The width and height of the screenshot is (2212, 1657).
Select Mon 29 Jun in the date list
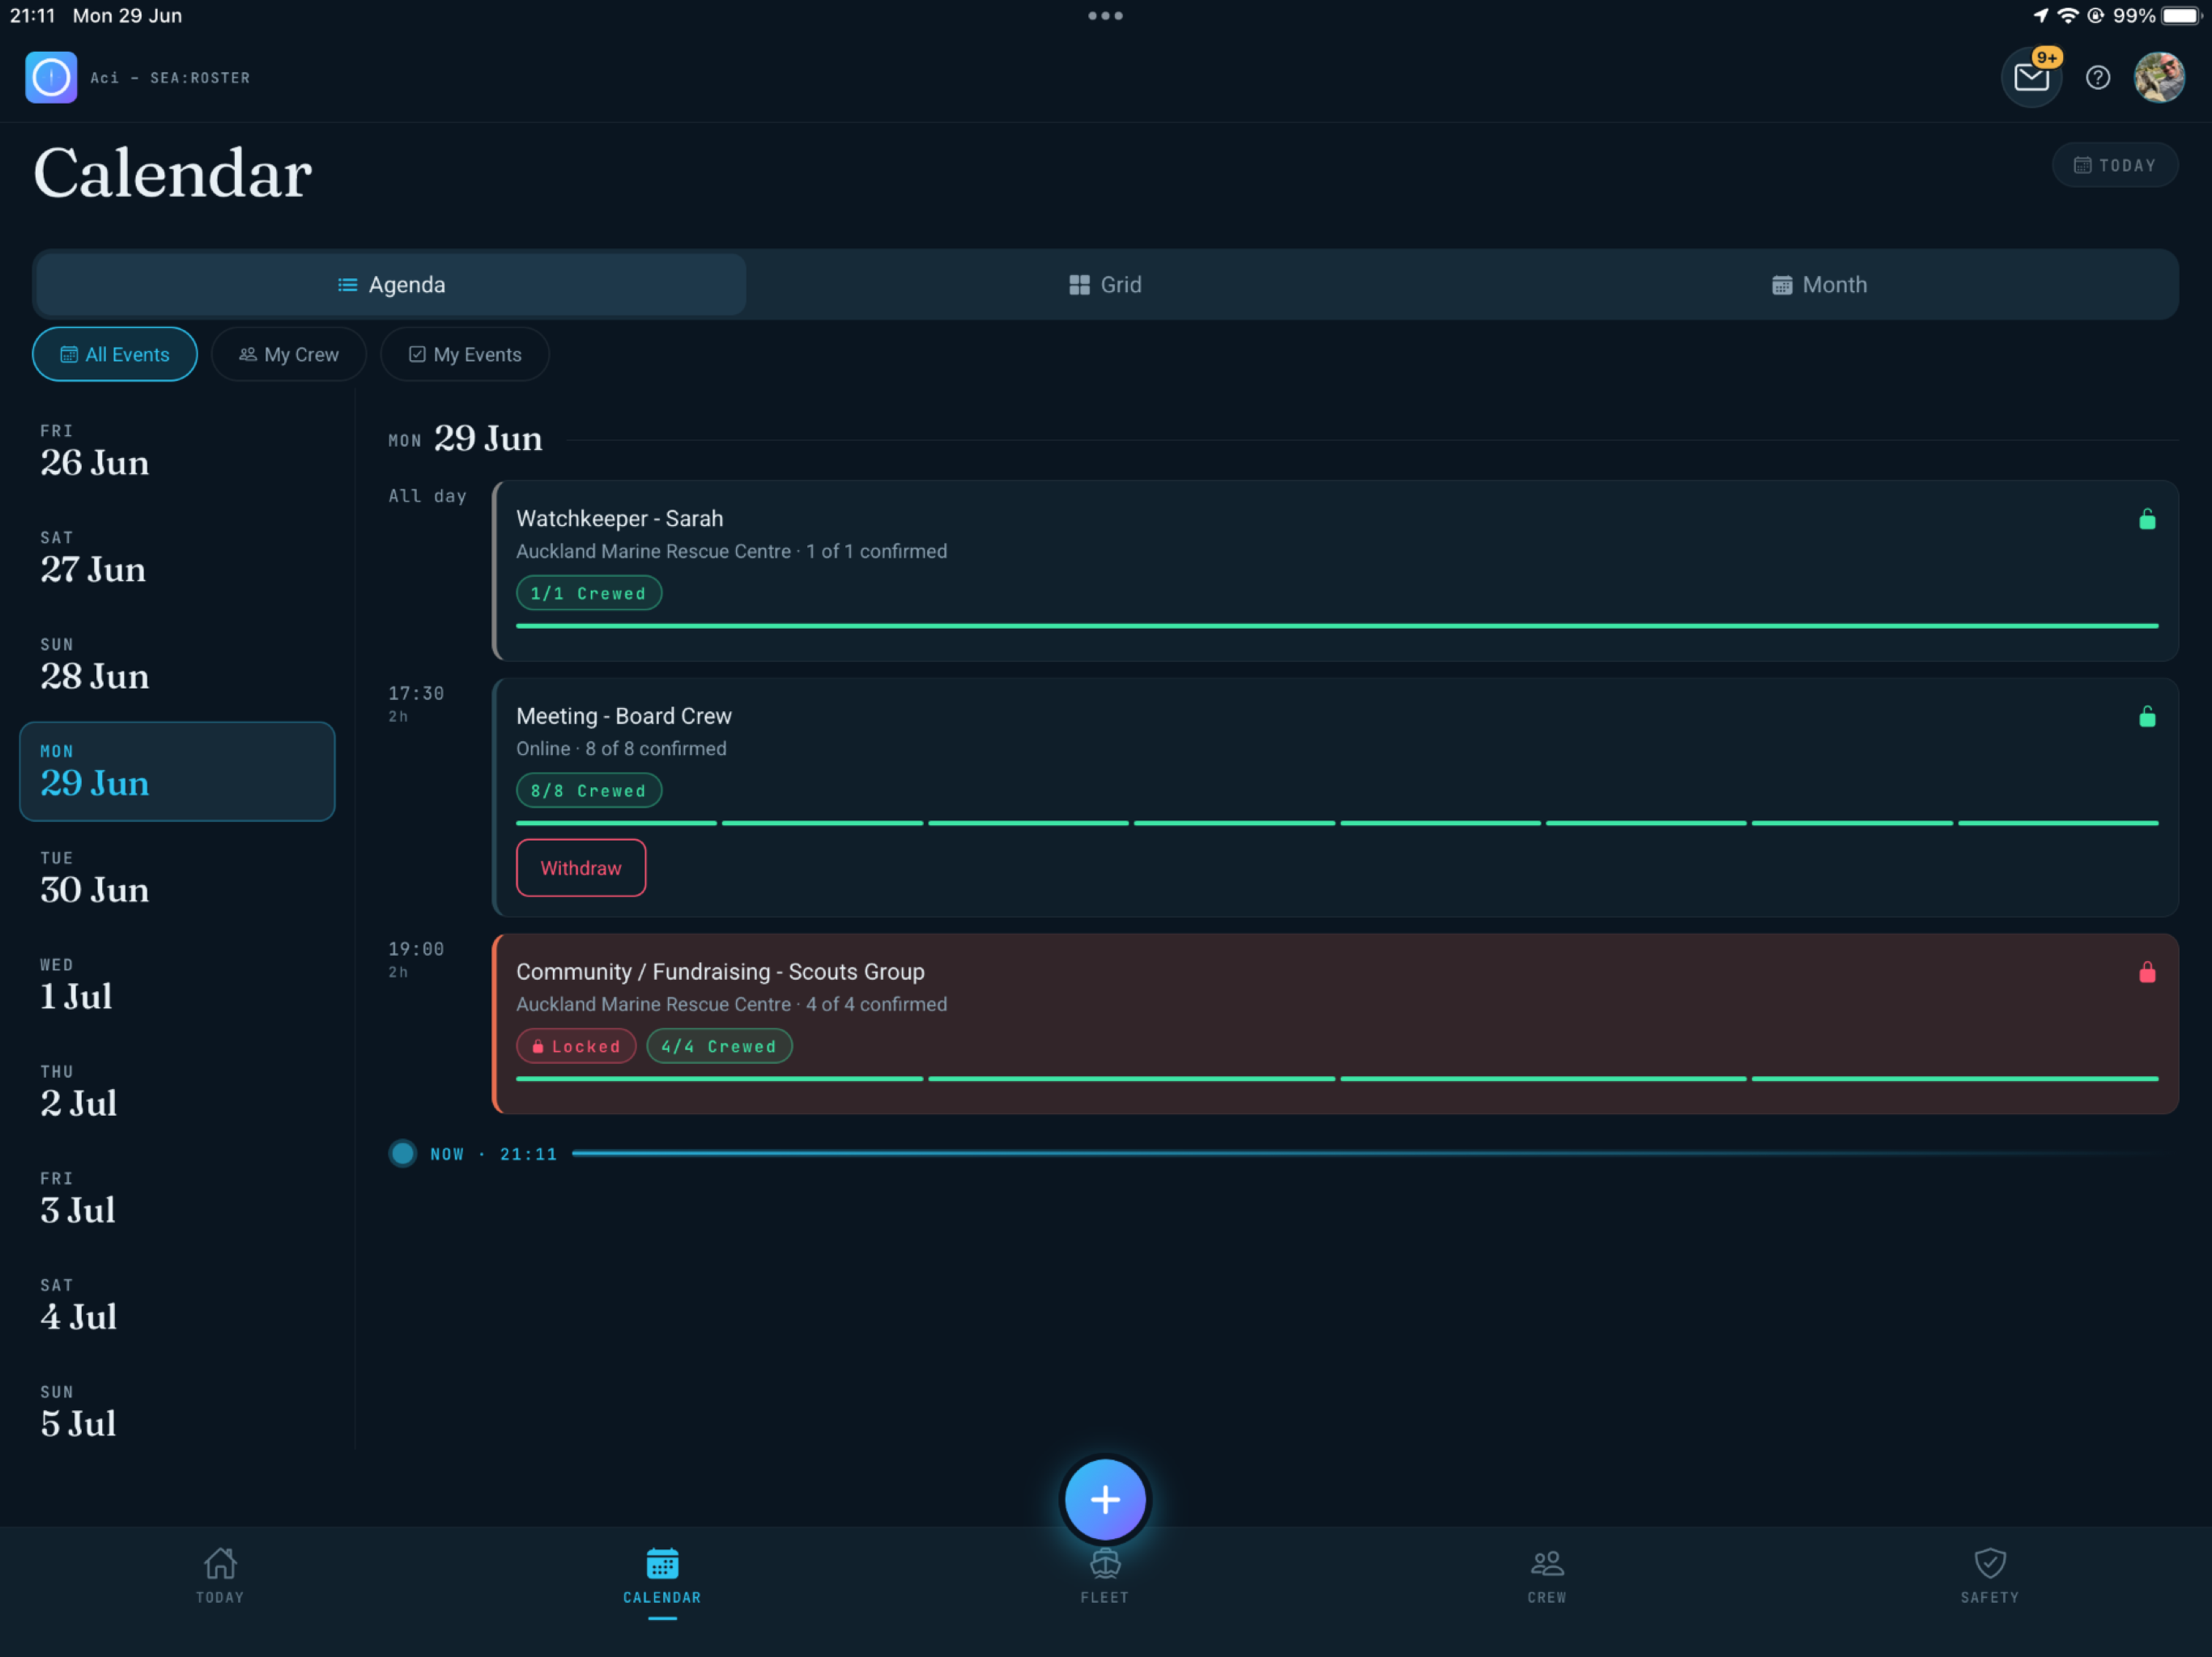click(177, 772)
